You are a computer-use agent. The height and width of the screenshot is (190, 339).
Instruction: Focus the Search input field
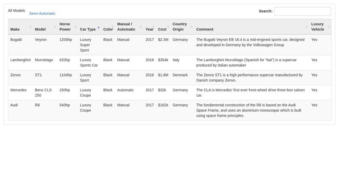303,11
